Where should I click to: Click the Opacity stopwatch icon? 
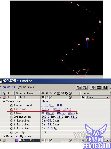click(x=11, y=132)
